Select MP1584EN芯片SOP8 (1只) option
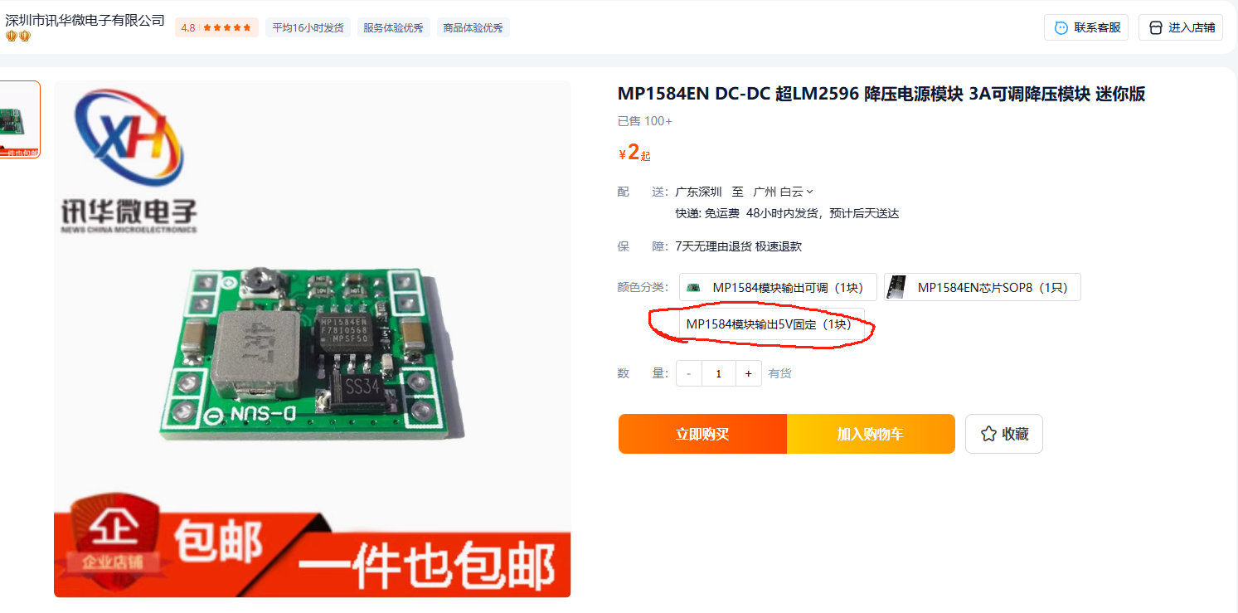 982,287
